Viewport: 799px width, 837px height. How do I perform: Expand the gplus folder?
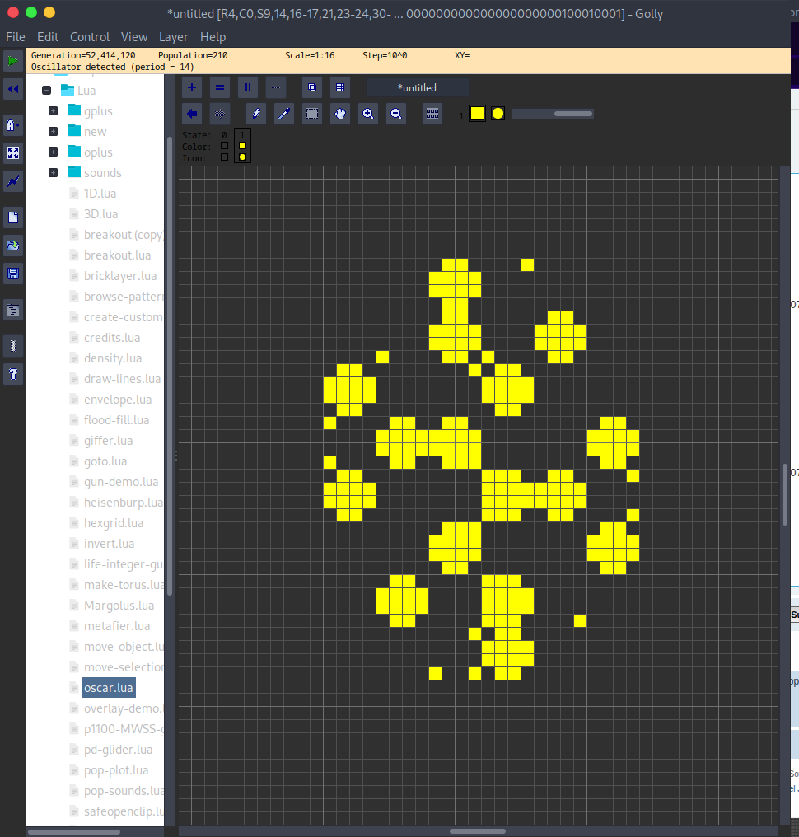[53, 111]
